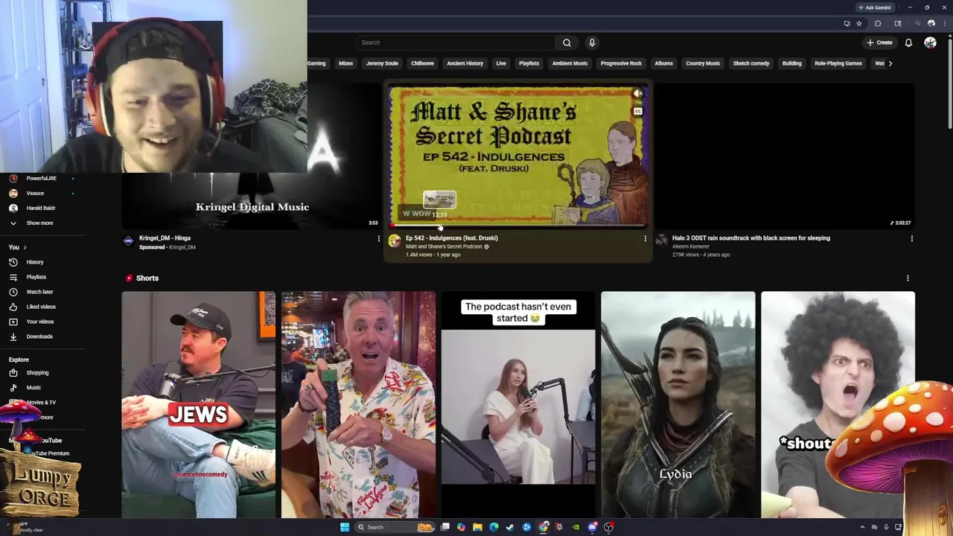The height and width of the screenshot is (536, 953).
Task: Open Downloads in the sidebar
Action: click(39, 336)
